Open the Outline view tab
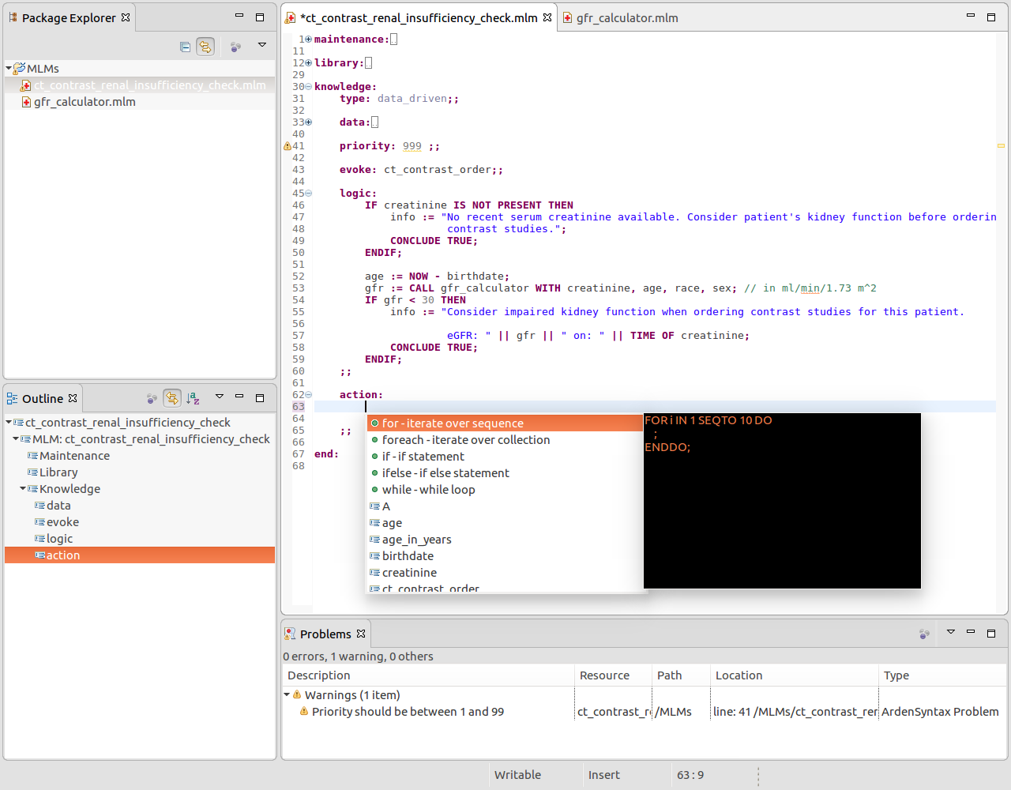1011x790 pixels. 43,398
